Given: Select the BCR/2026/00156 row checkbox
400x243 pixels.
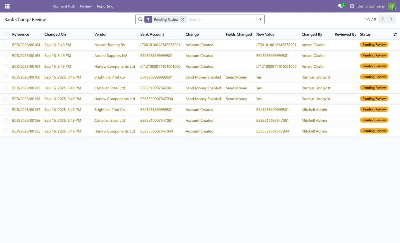Looking at the screenshot, I should coord(6,121).
